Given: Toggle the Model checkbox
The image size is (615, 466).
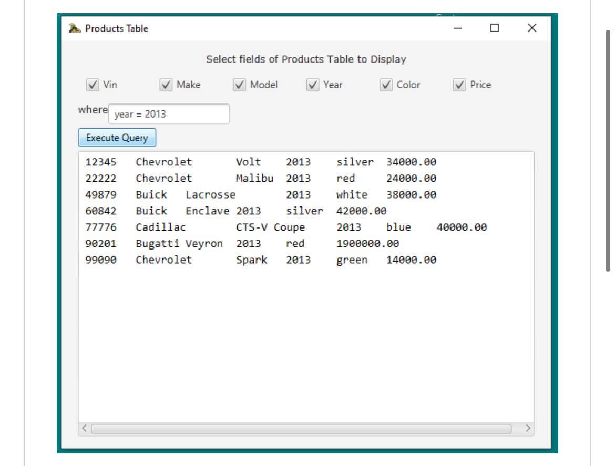Looking at the screenshot, I should pos(240,85).
